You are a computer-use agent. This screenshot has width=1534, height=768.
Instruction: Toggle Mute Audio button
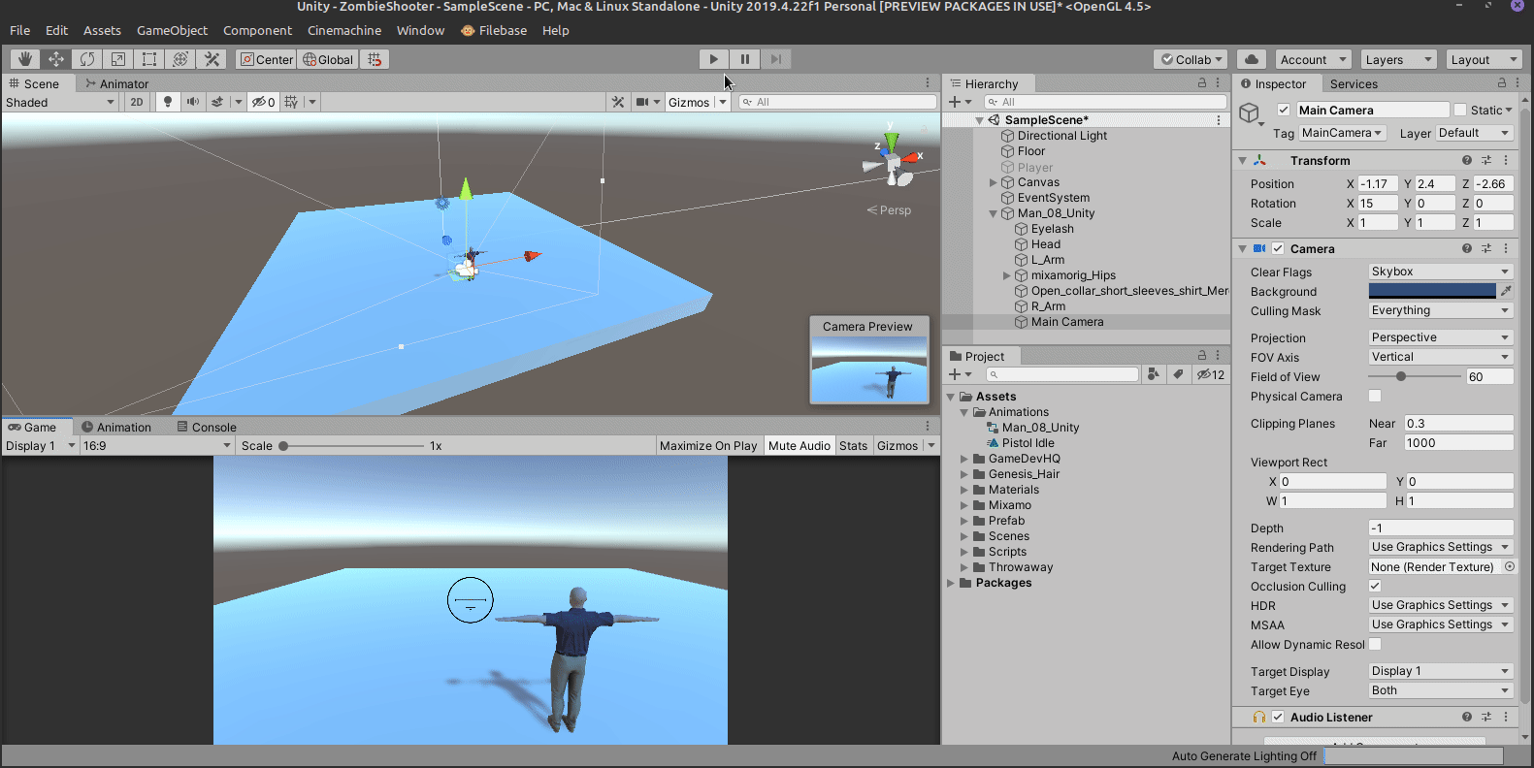coord(800,445)
